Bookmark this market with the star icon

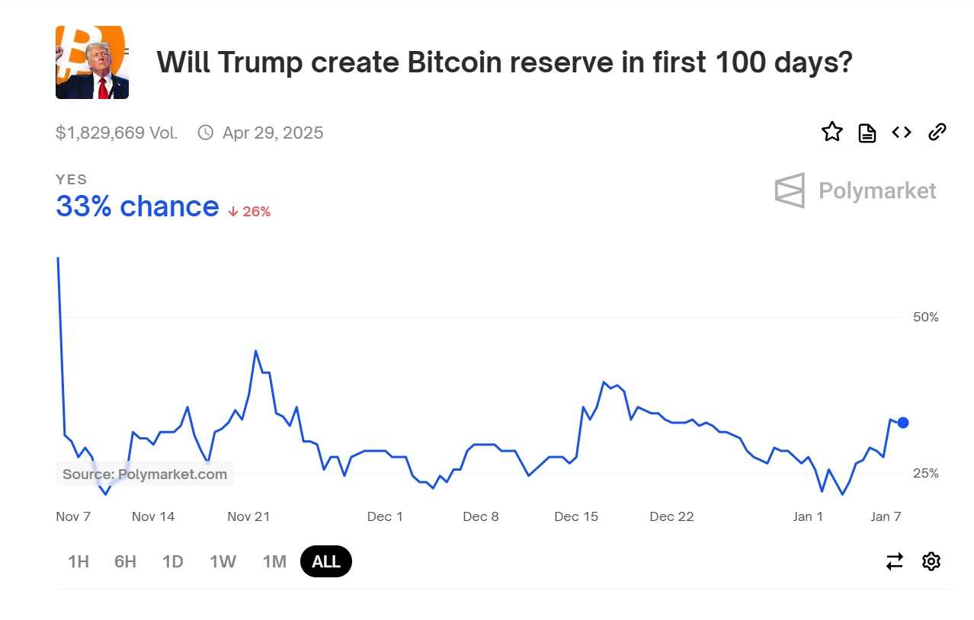[x=832, y=133]
